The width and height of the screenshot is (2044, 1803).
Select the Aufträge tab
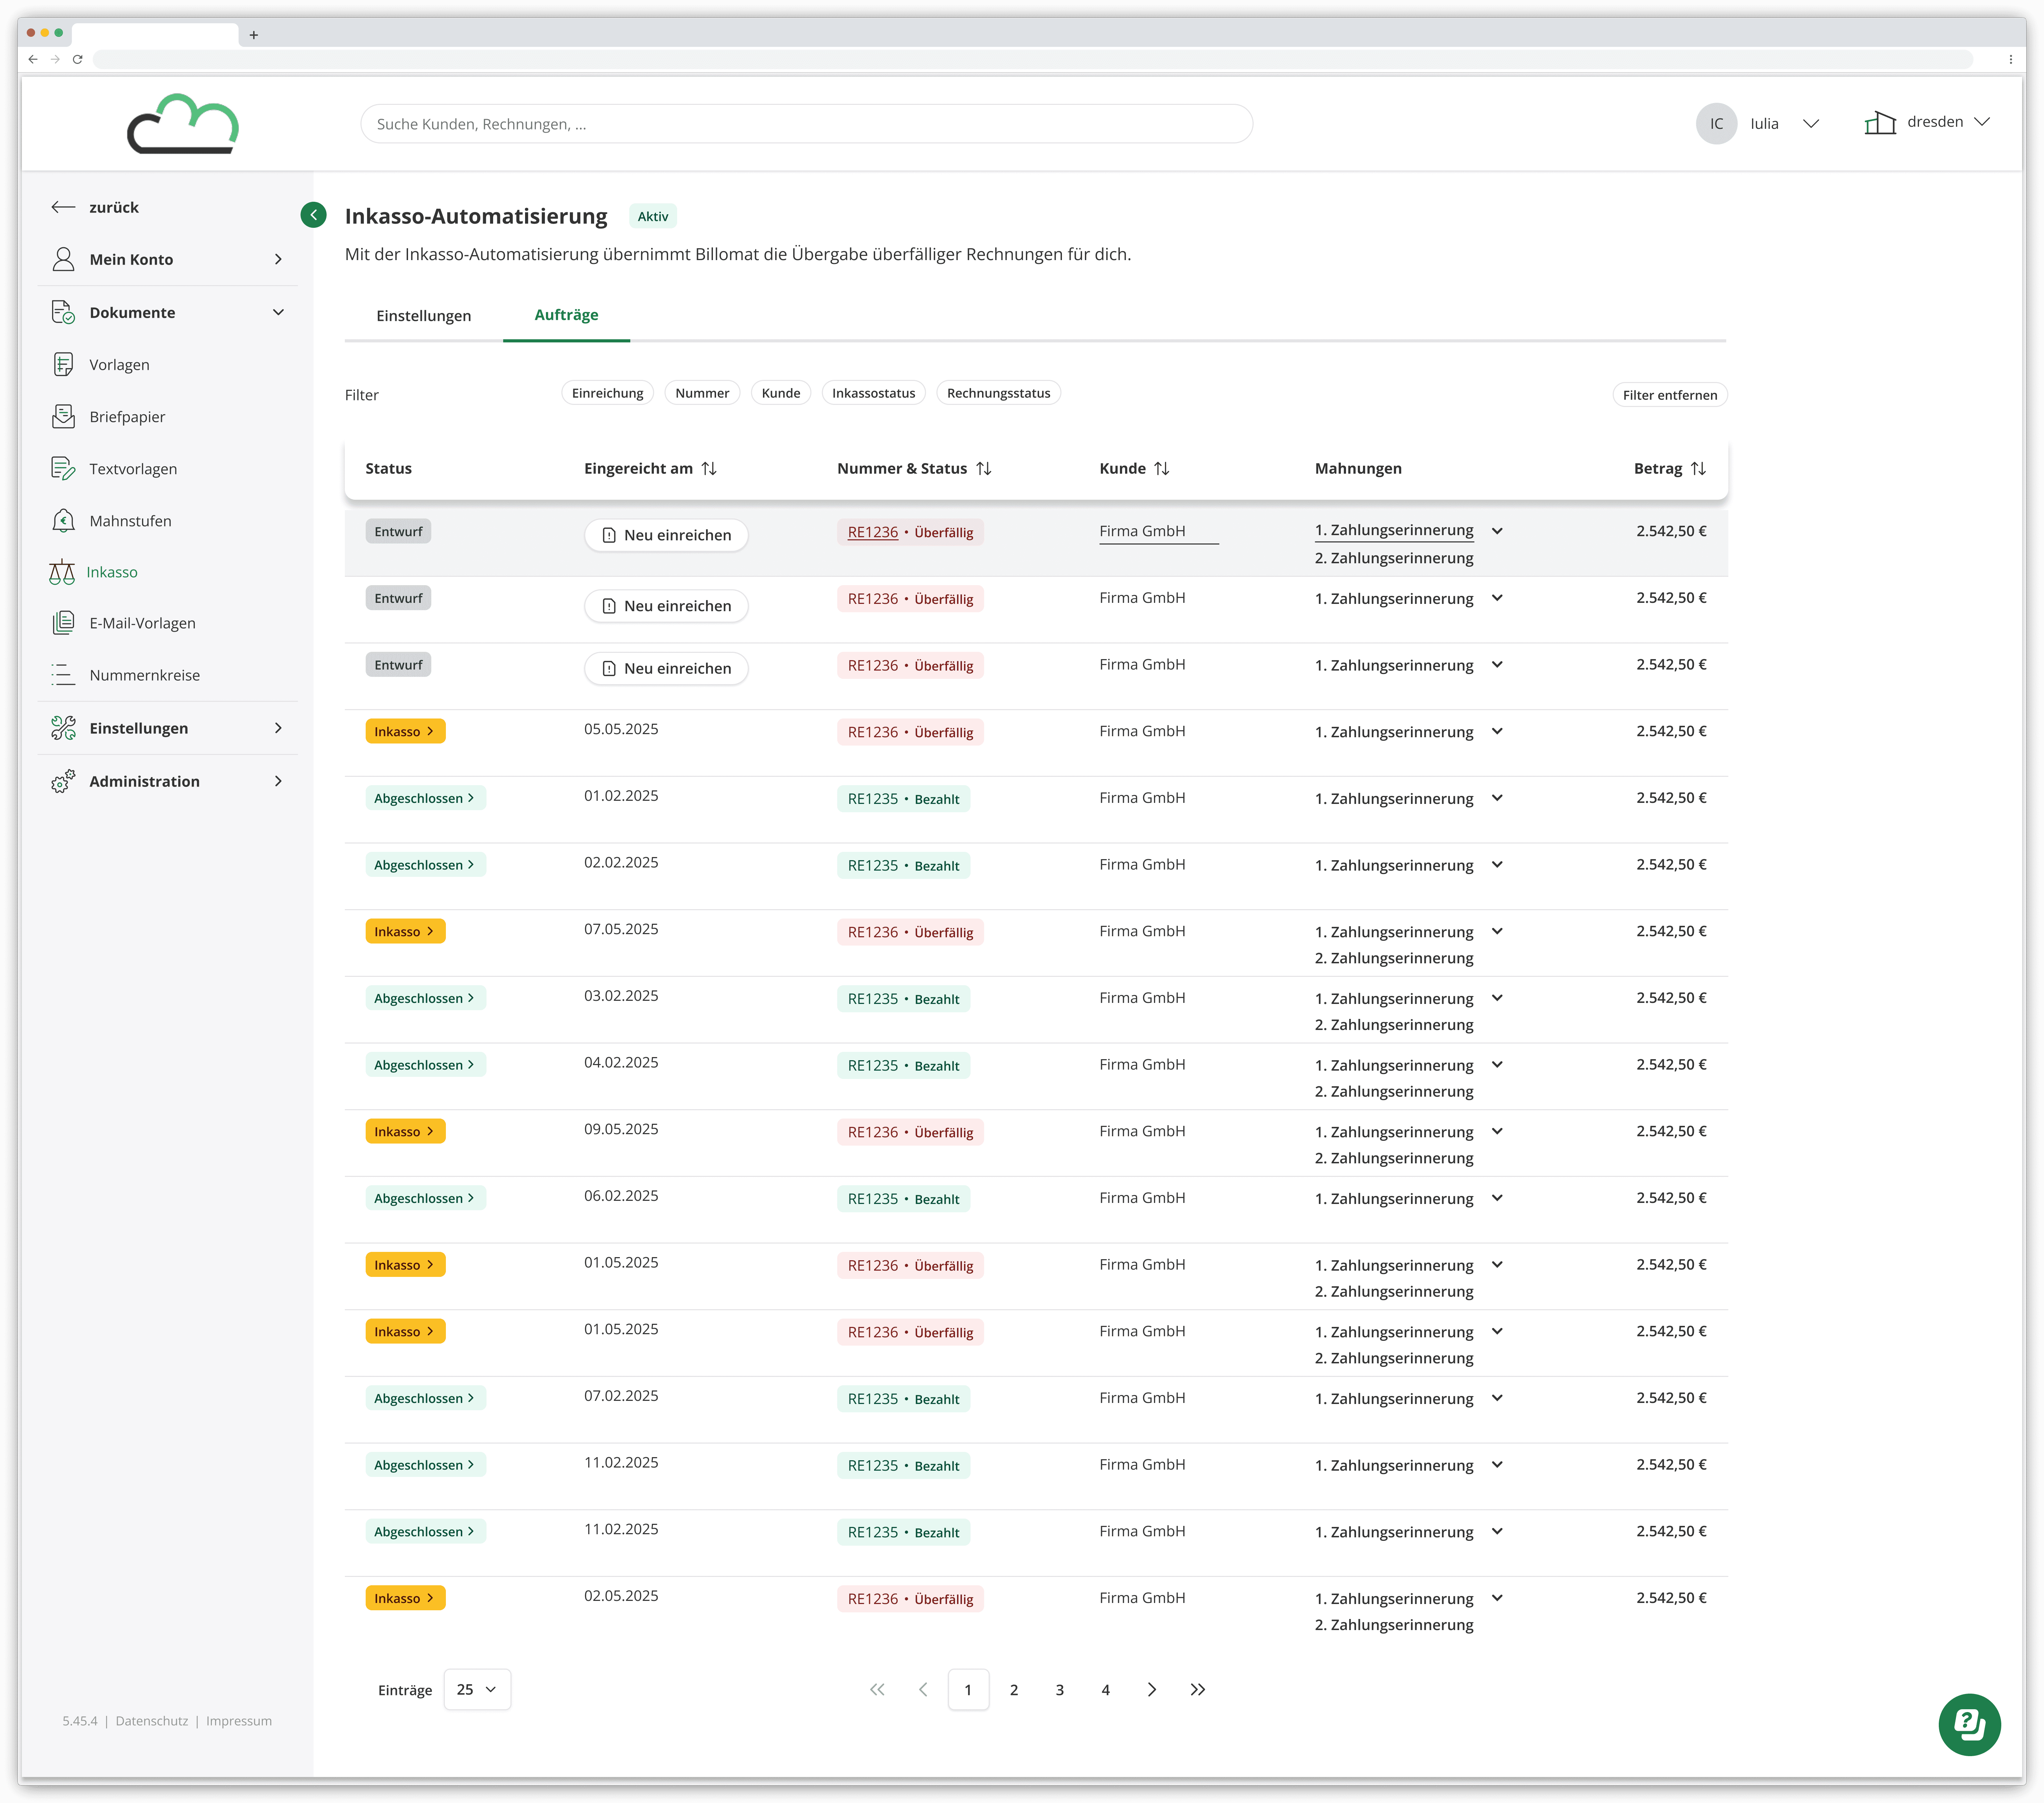click(566, 315)
